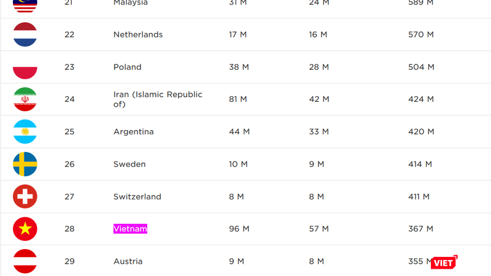Click the Sweden flag icon
The height and width of the screenshot is (276, 491).
[25, 164]
